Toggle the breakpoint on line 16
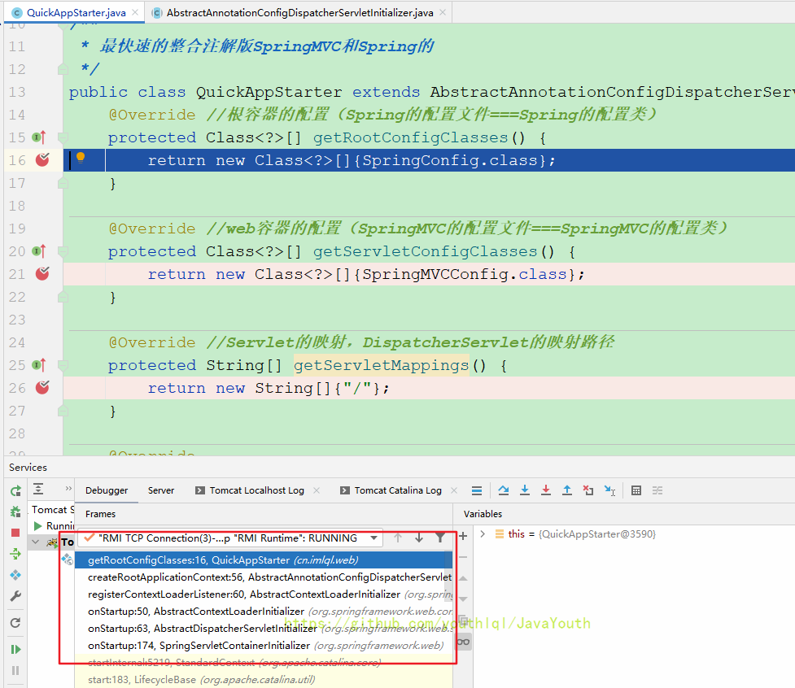795x688 pixels. pyautogui.click(x=42, y=160)
